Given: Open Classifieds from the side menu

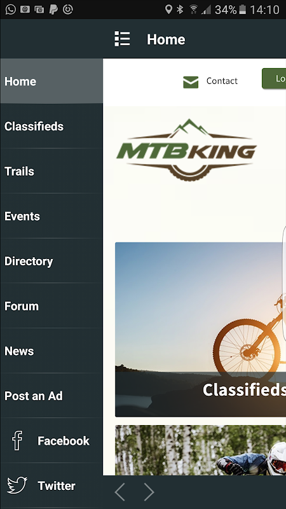Looking at the screenshot, I should click(x=51, y=126).
